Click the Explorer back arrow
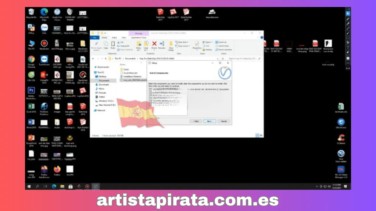The height and width of the screenshot is (211, 376). point(94,59)
